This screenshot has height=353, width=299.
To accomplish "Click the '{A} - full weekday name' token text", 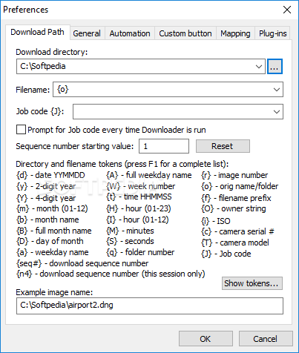I will [x=149, y=175].
